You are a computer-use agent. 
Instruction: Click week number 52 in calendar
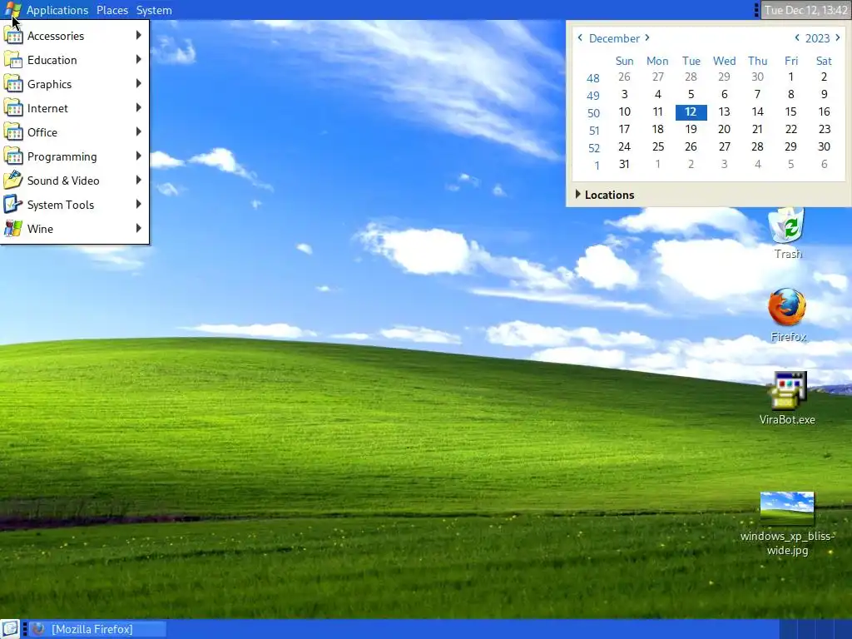coord(593,148)
